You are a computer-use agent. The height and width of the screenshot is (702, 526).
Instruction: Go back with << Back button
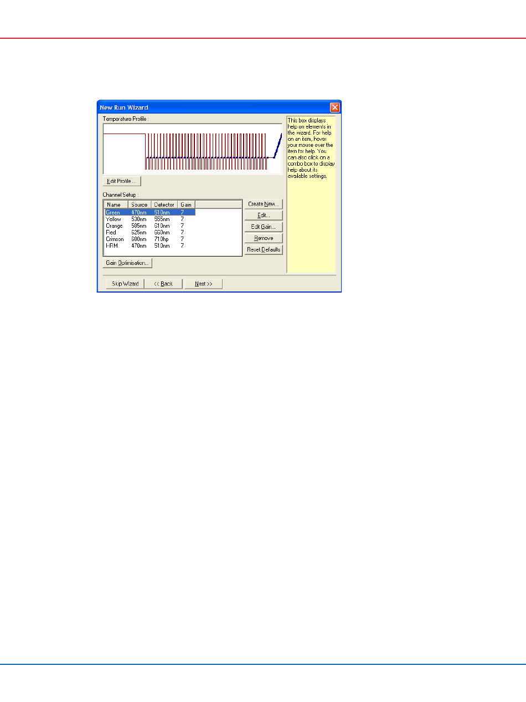(163, 284)
